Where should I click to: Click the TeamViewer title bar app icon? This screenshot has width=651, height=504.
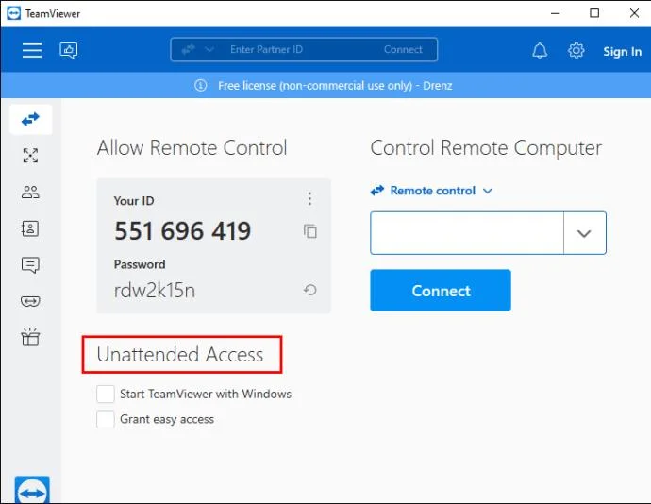coord(14,13)
